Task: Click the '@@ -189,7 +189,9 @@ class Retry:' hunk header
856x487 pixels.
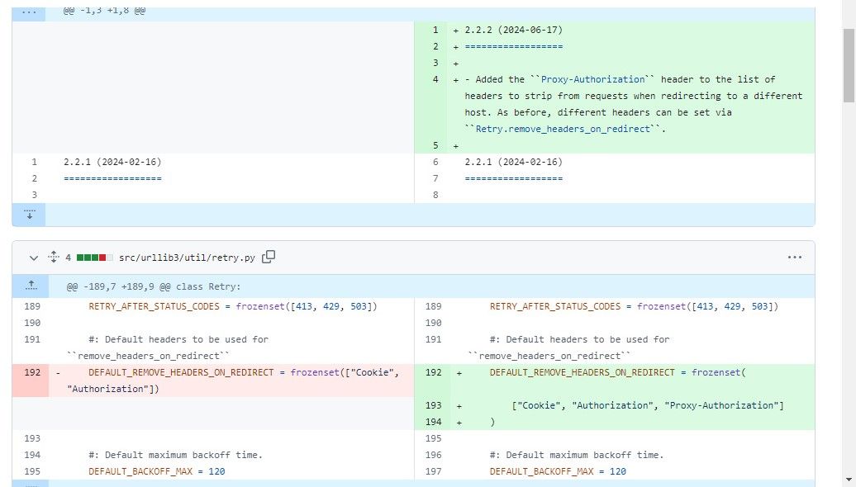Action: click(153, 286)
